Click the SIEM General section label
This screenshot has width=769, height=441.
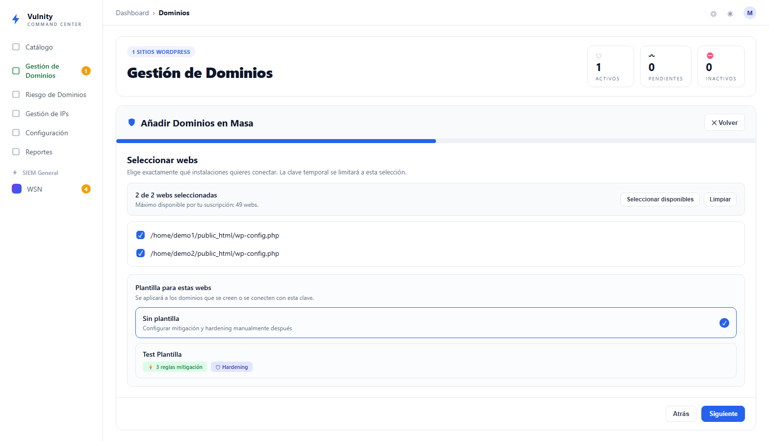pyautogui.click(x=40, y=172)
